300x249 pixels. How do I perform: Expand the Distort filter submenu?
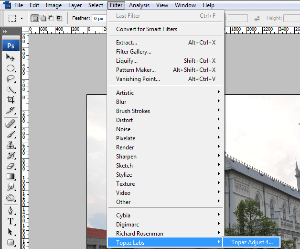165,120
